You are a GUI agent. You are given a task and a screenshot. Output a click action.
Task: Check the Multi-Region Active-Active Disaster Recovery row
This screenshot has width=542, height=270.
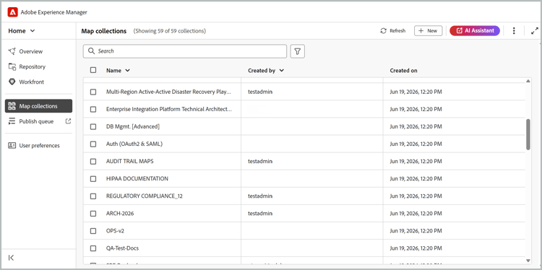(93, 92)
